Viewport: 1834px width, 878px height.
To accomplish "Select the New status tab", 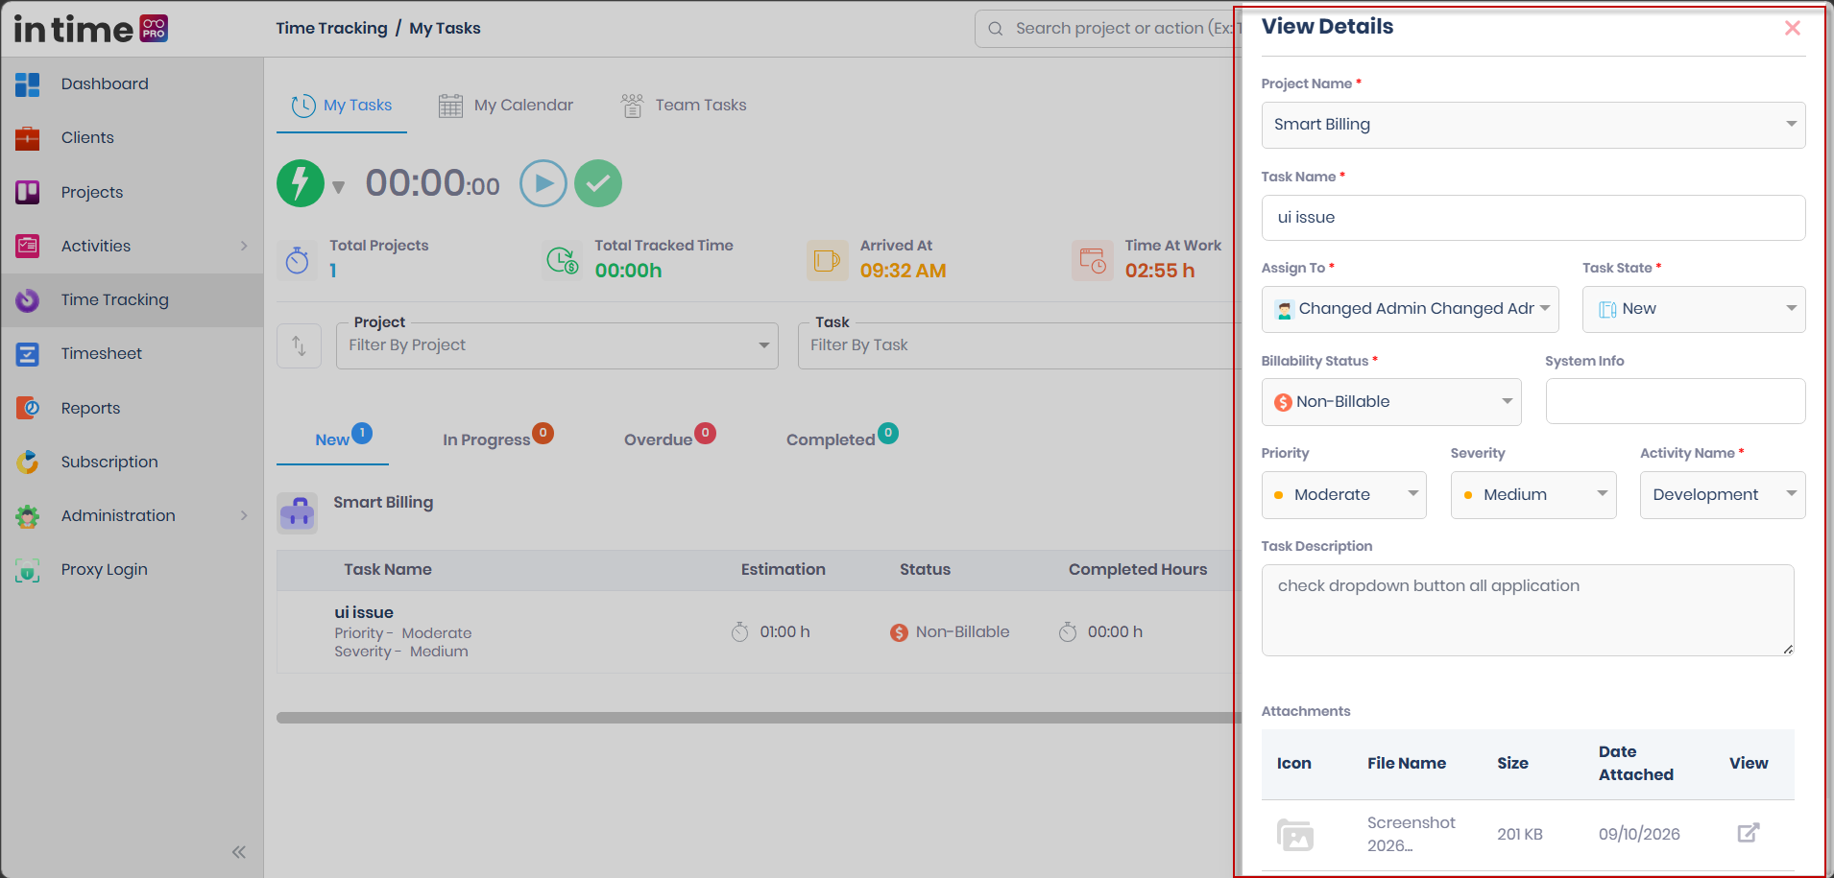I will tap(333, 439).
